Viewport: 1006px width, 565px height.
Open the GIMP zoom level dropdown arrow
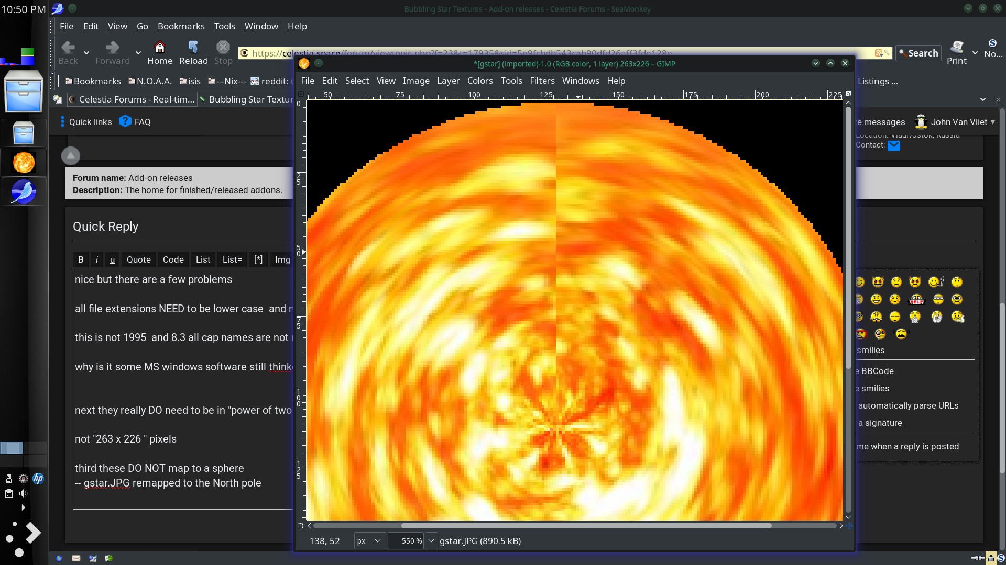point(431,541)
